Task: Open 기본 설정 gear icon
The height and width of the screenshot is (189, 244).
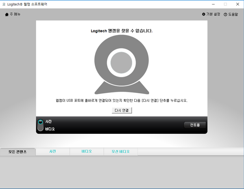Action: point(204,14)
